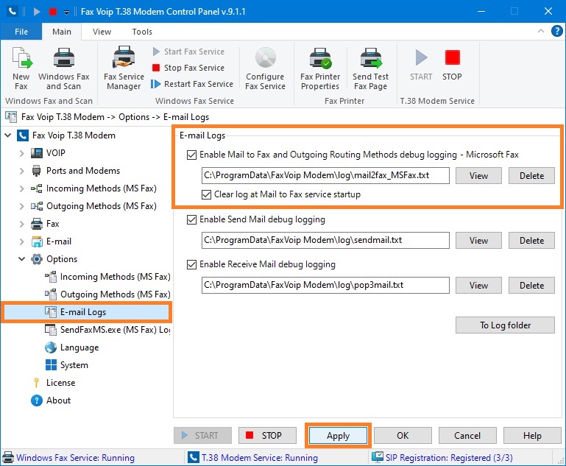Click ribbon START T.38 Modem Service icon
This screenshot has width=566, height=466.
pyautogui.click(x=421, y=57)
